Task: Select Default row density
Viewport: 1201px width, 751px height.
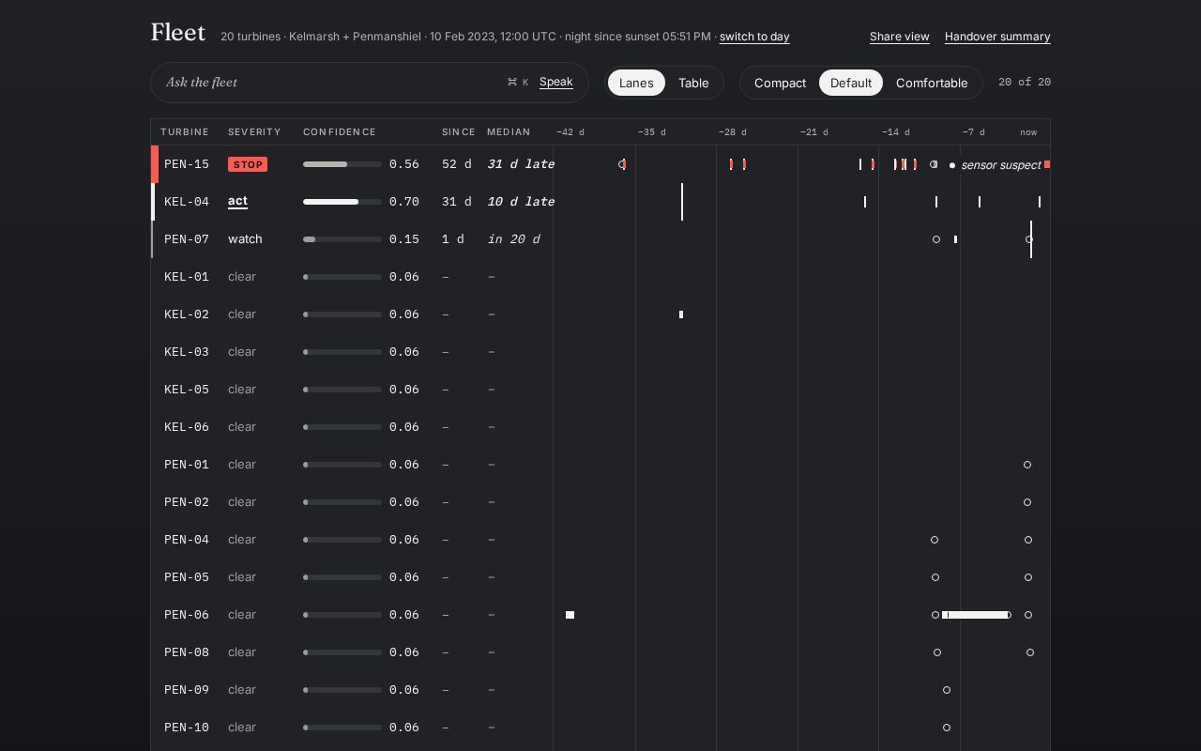Action: pos(851,83)
